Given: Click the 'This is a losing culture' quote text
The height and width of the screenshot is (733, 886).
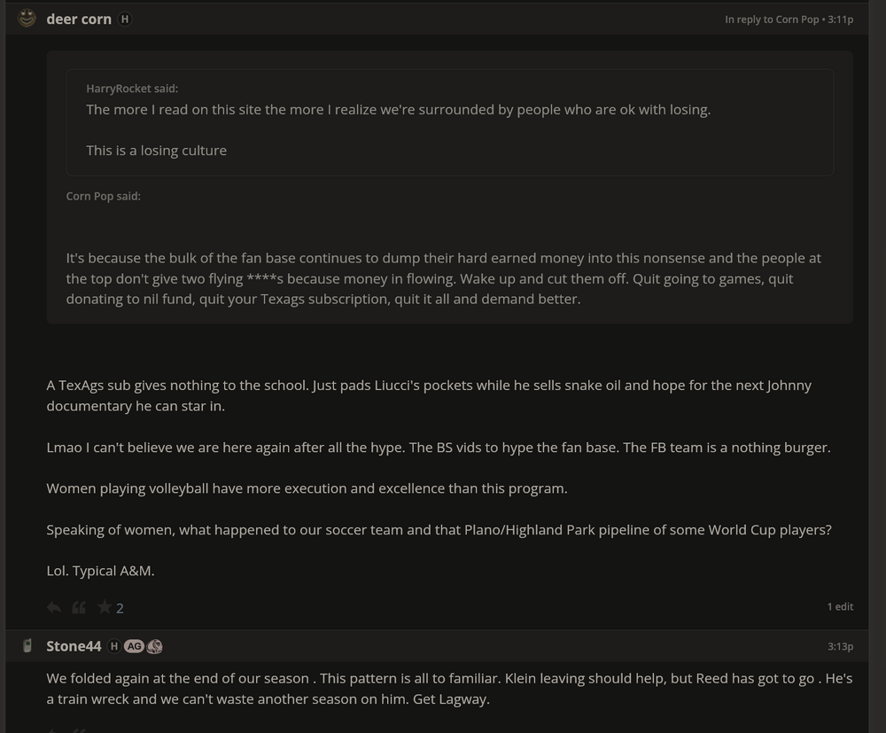Looking at the screenshot, I should pos(156,151).
